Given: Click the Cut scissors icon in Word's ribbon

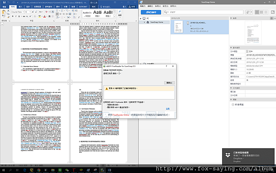Looking at the screenshot, I should click(x=8, y=11).
